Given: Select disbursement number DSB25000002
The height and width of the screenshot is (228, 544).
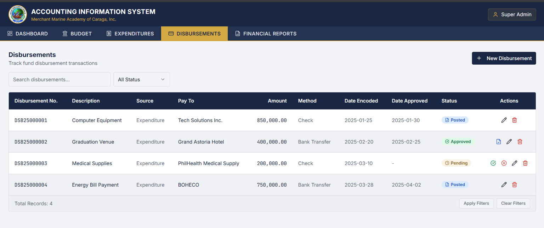Looking at the screenshot, I should [31, 142].
